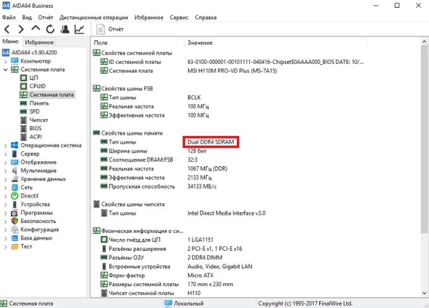The width and height of the screenshot is (429, 308).
Task: Expand the Мультимедиа tree node
Action: [x=5, y=171]
